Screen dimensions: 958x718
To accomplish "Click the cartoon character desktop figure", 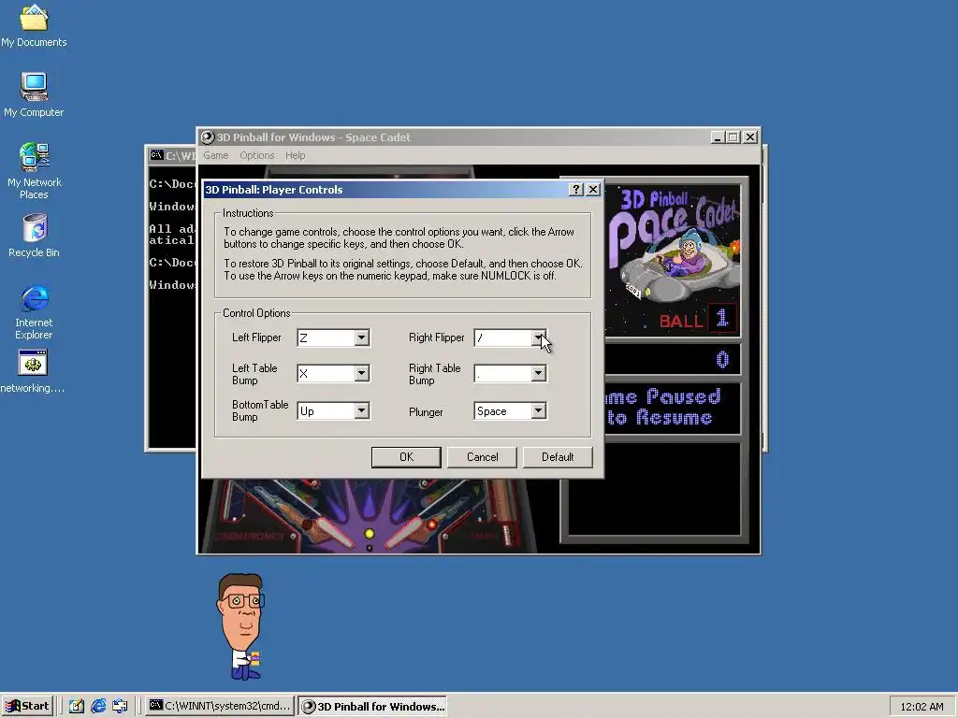I will (241, 626).
